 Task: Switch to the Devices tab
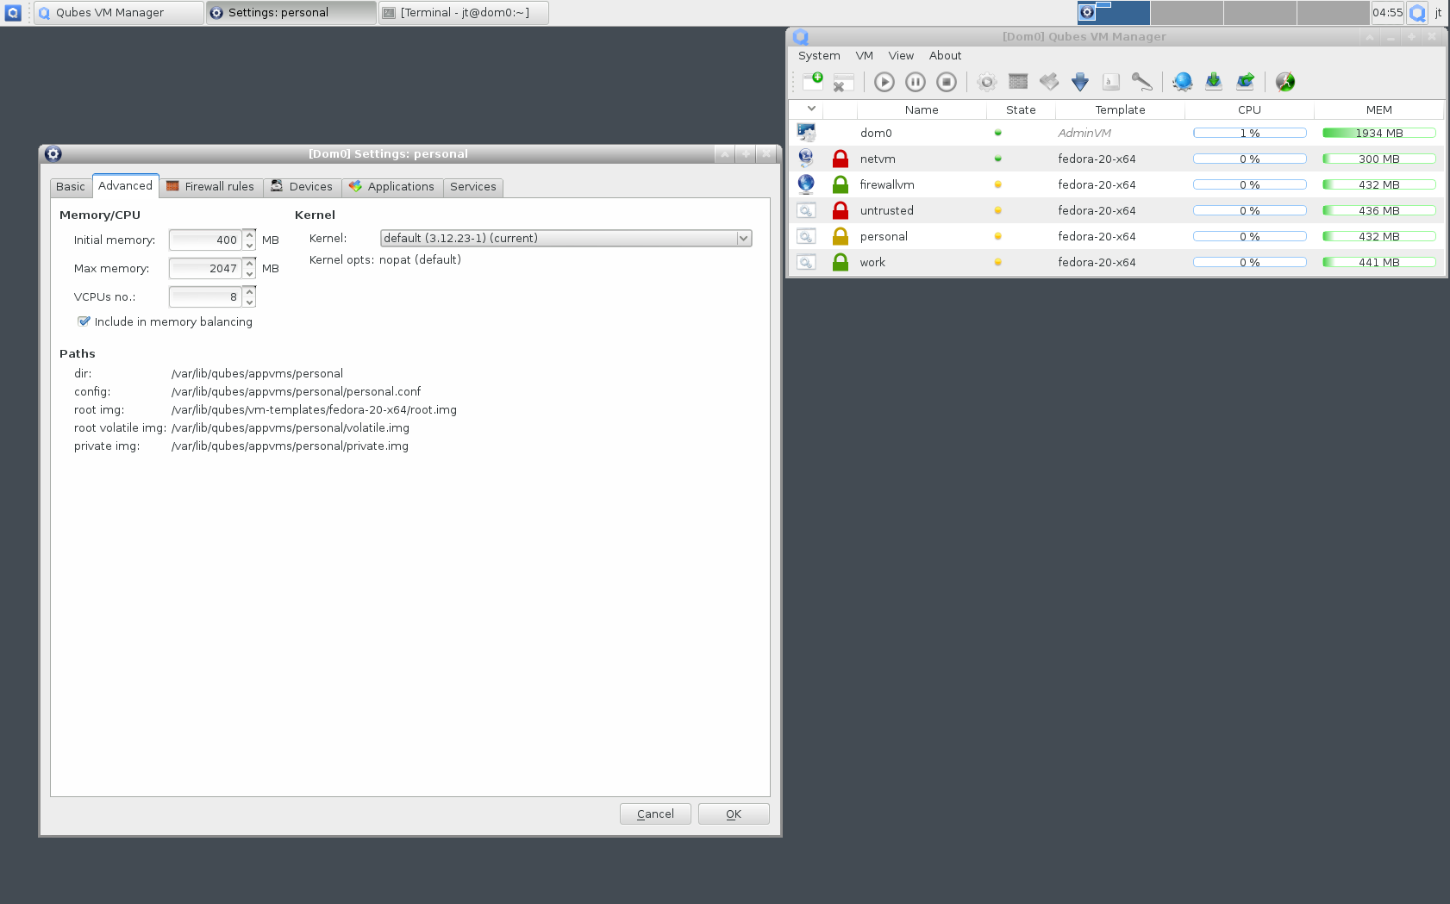pos(303,186)
